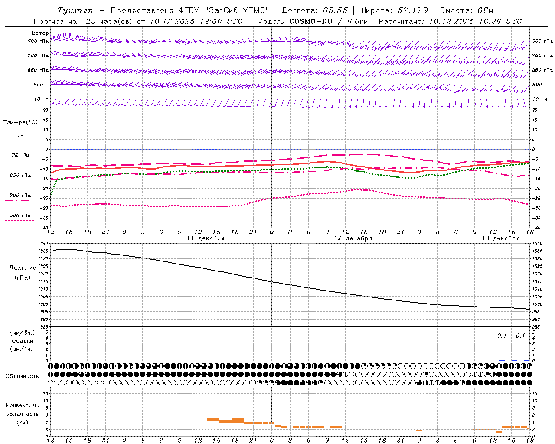Viewport: 555px width, 444px height.
Task: Click the 'Td 2м' dew point legend entry
Action: (x=20, y=155)
